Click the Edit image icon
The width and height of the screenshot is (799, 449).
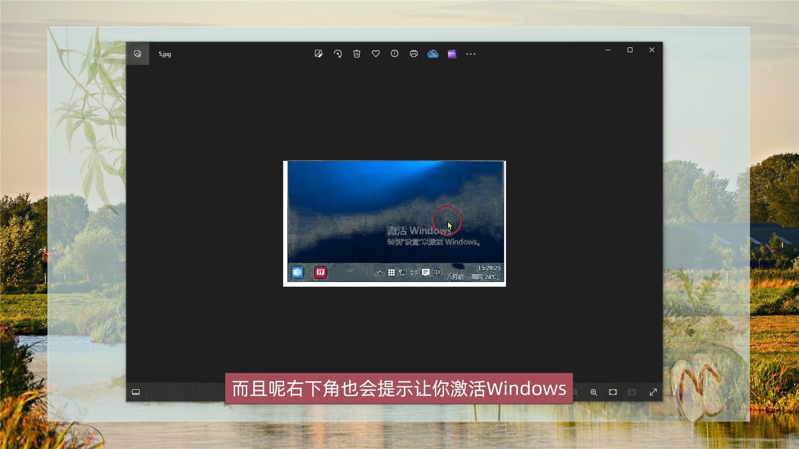pyautogui.click(x=319, y=54)
